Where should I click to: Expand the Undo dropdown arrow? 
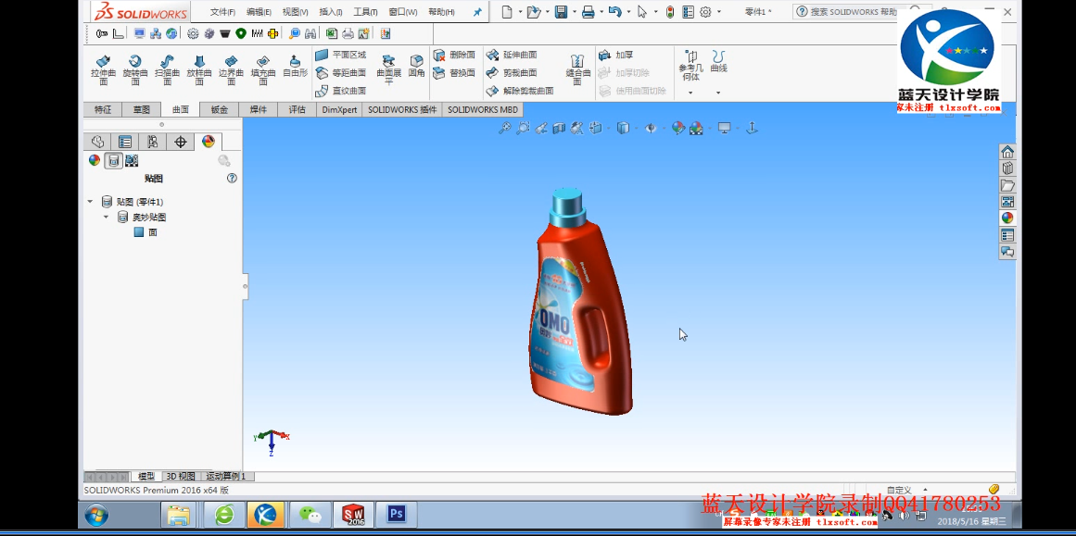pos(628,12)
